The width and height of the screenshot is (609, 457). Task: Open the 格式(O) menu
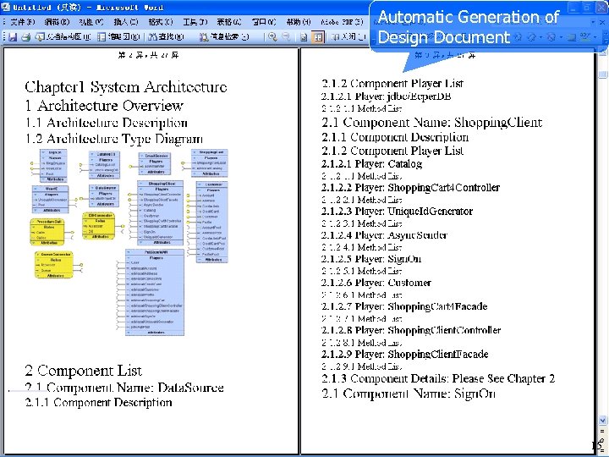coord(161,22)
